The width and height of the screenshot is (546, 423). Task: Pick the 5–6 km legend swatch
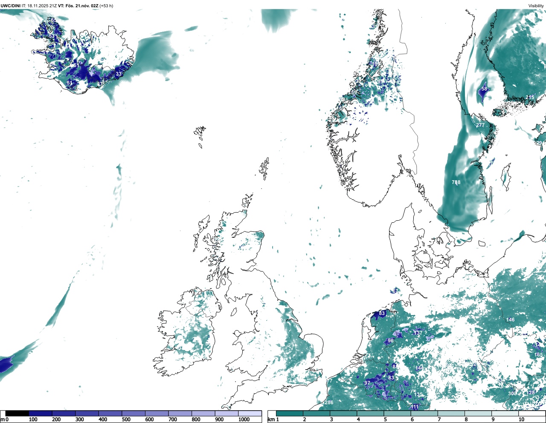tap(398, 413)
